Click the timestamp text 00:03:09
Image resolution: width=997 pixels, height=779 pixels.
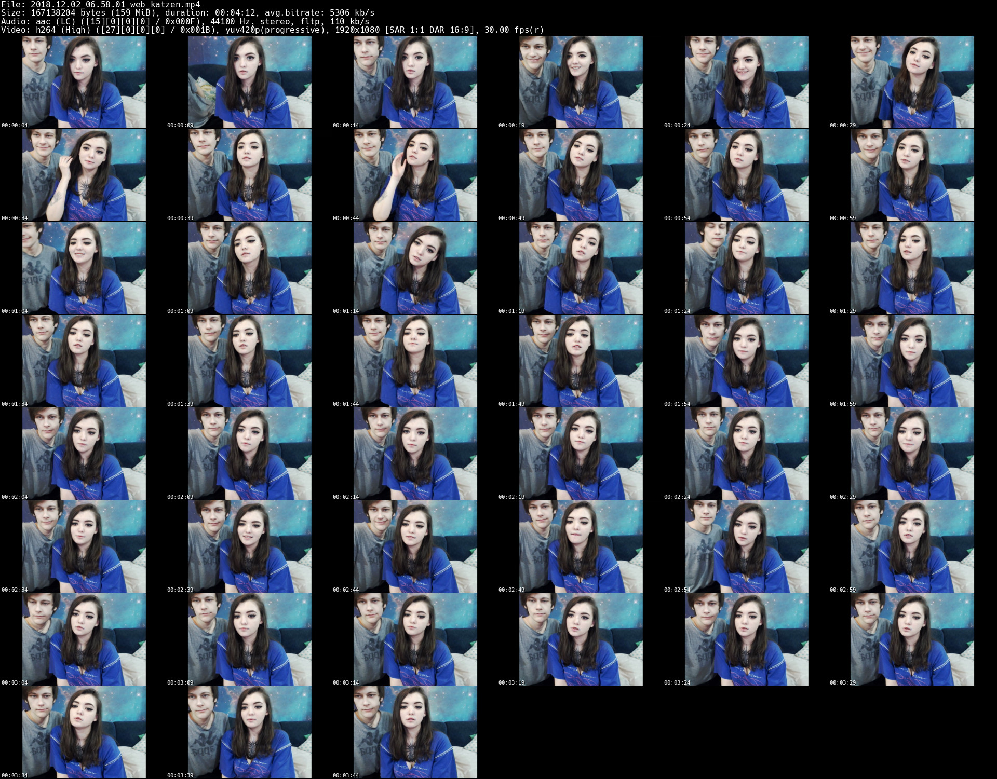point(180,683)
